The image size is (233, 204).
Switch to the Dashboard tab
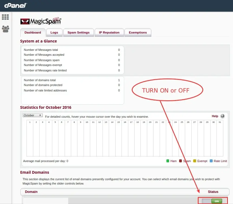33,32
